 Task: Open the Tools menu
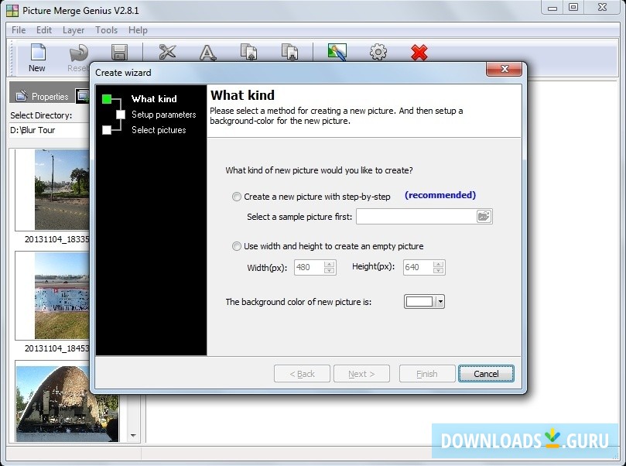106,30
